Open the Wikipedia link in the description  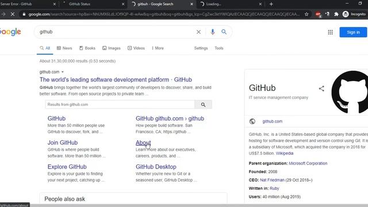285,154
